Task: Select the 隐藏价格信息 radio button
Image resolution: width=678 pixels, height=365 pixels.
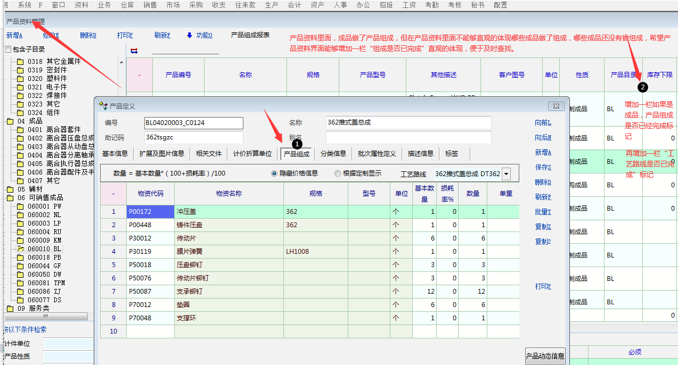Action: (x=275, y=173)
